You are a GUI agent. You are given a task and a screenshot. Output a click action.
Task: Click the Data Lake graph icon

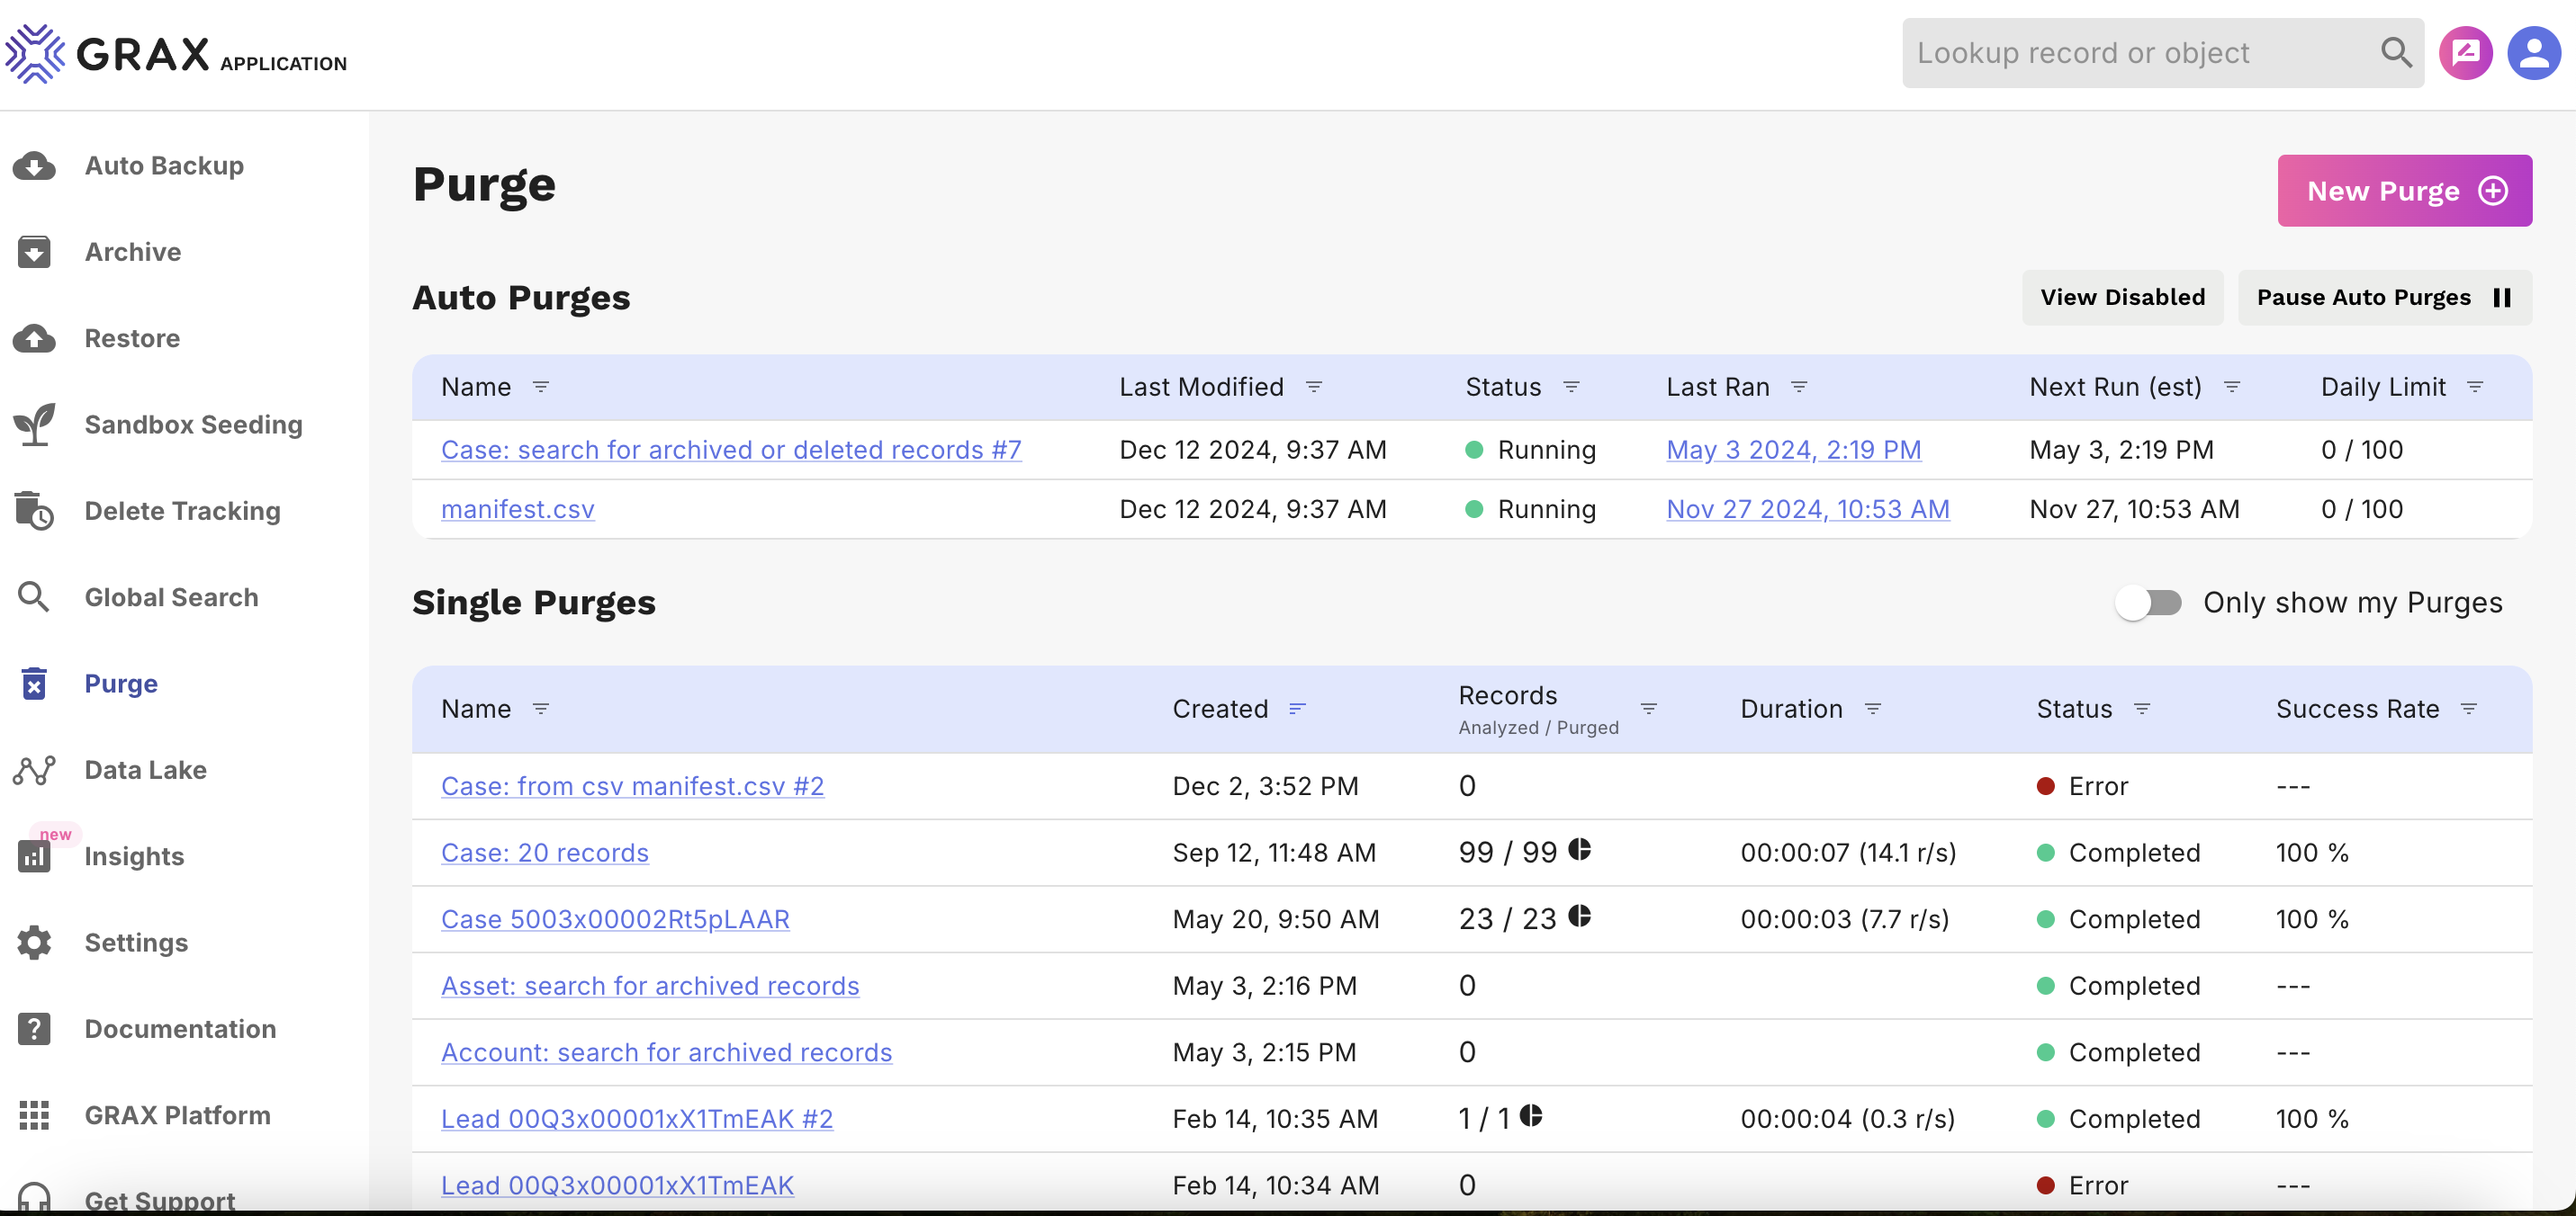(34, 771)
